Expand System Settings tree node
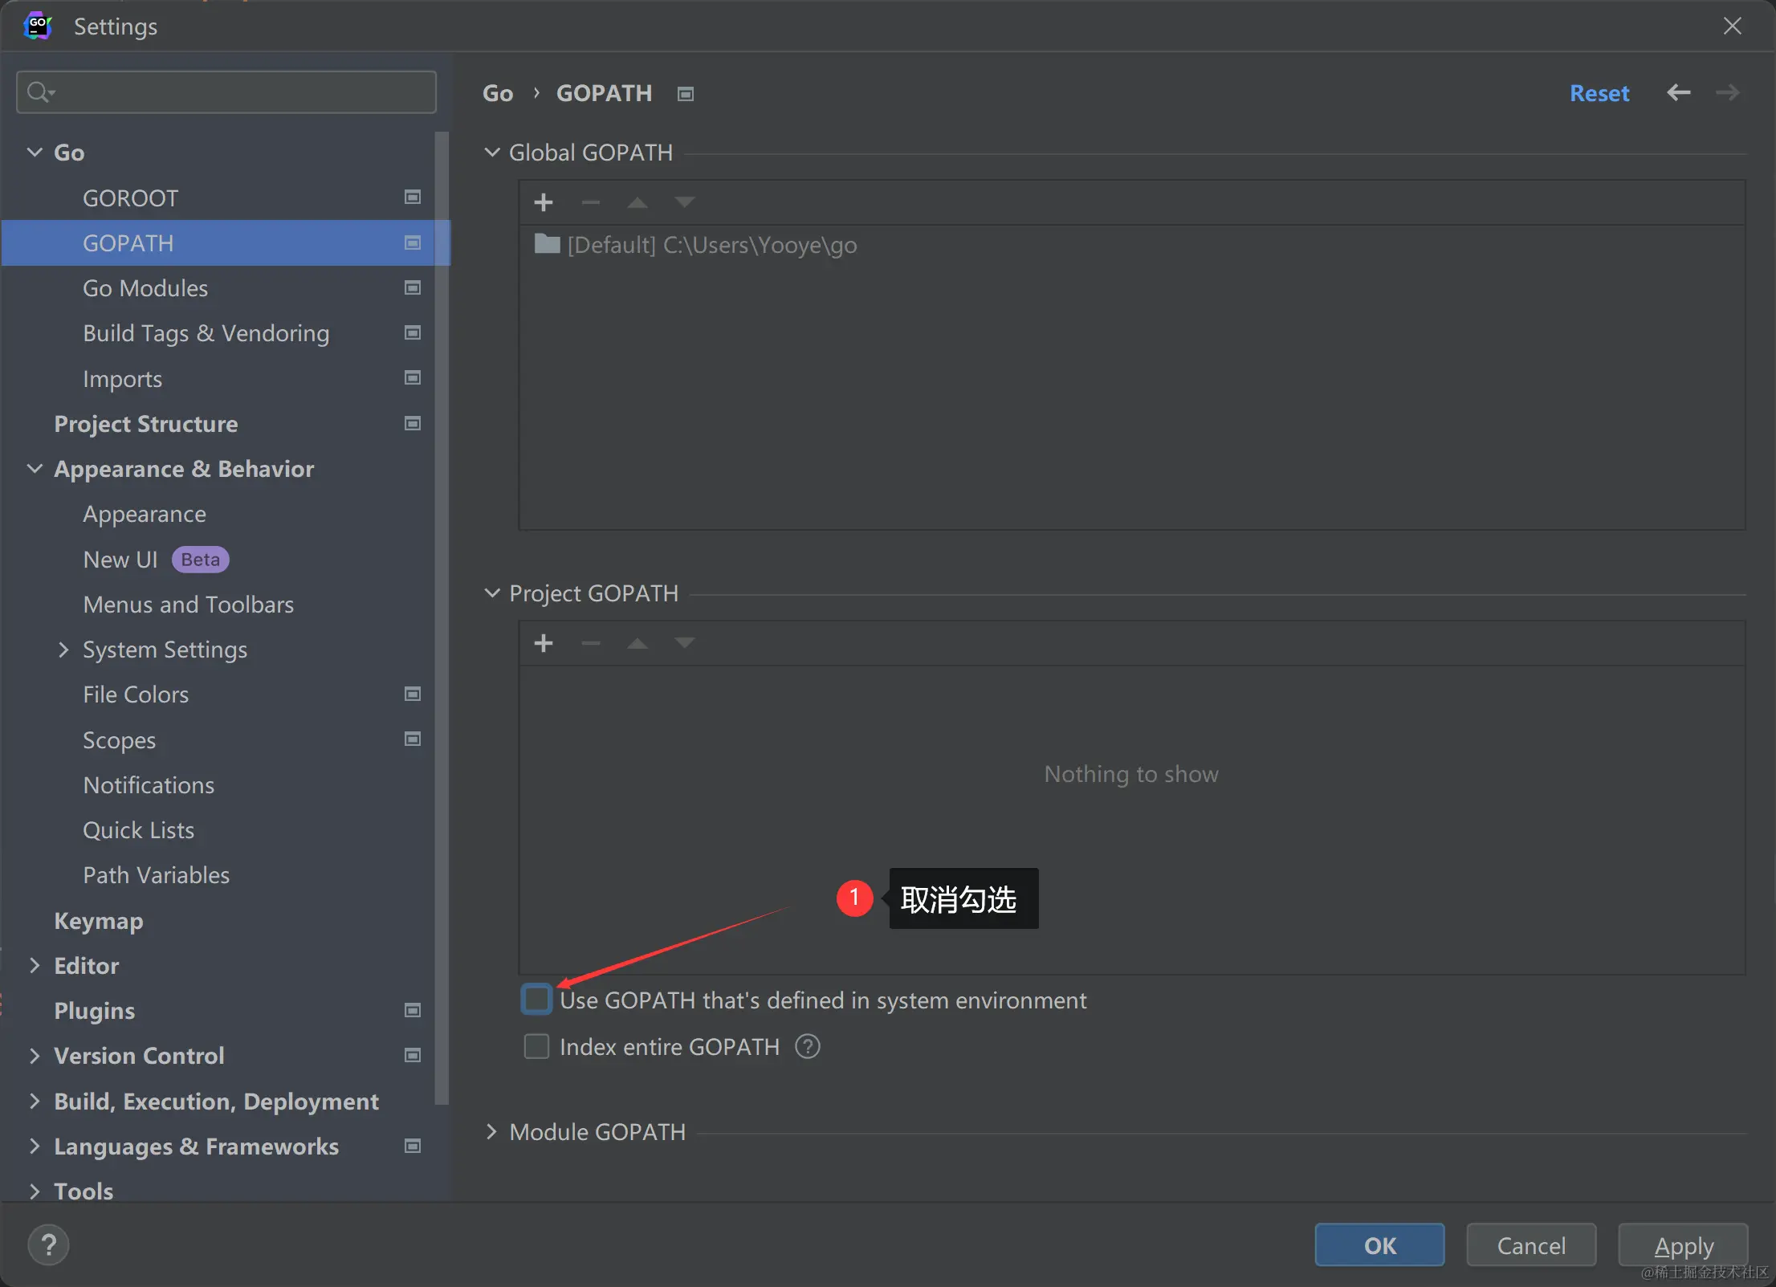 [x=63, y=650]
